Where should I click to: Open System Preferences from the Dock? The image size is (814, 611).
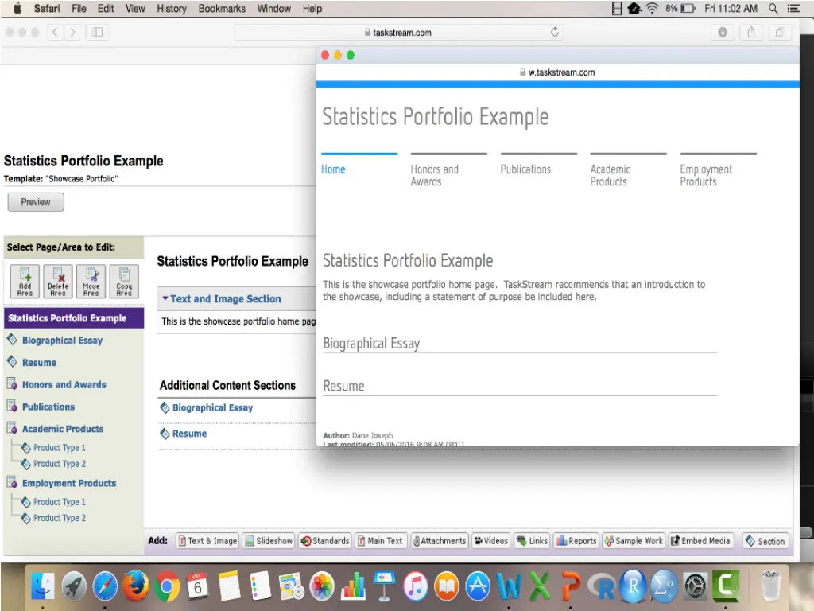point(695,586)
